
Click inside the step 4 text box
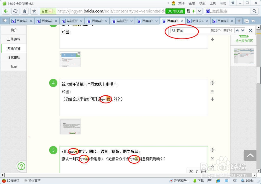(134, 97)
